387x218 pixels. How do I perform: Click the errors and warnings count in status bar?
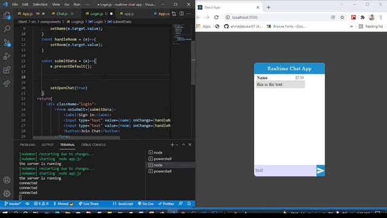(41, 203)
